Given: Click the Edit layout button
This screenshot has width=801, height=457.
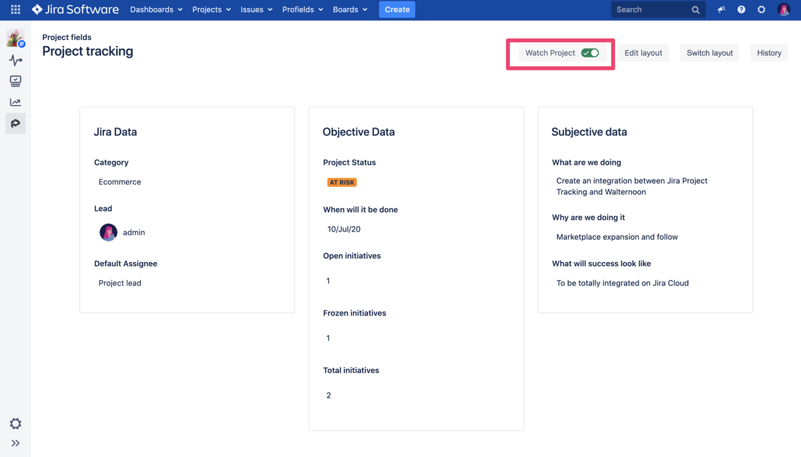Looking at the screenshot, I should click(643, 53).
